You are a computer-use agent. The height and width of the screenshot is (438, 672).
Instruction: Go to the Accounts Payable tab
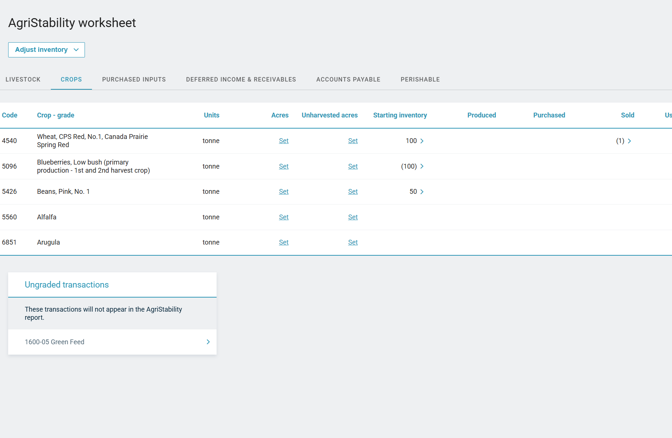tap(348, 79)
